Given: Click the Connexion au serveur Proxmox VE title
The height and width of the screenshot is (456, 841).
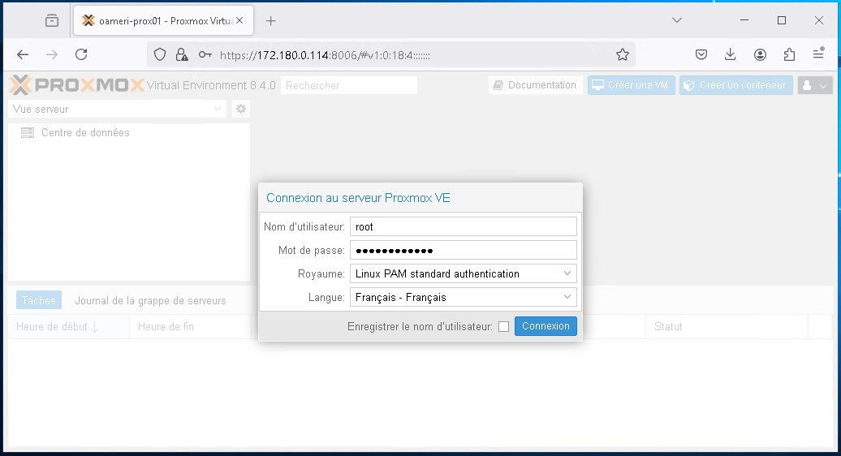Looking at the screenshot, I should point(358,198).
